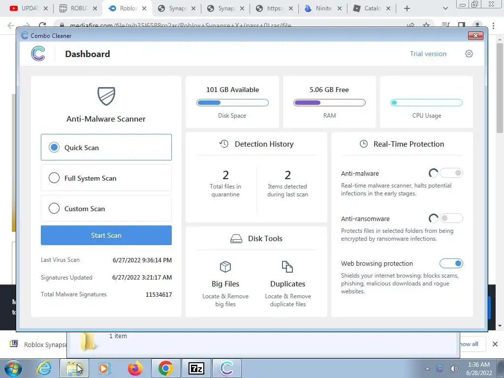Click Show all downloads link
Viewport: 504px width, 378px height.
[469, 344]
